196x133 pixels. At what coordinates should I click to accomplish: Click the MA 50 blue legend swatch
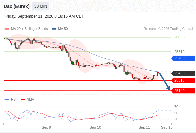coord(54,29)
